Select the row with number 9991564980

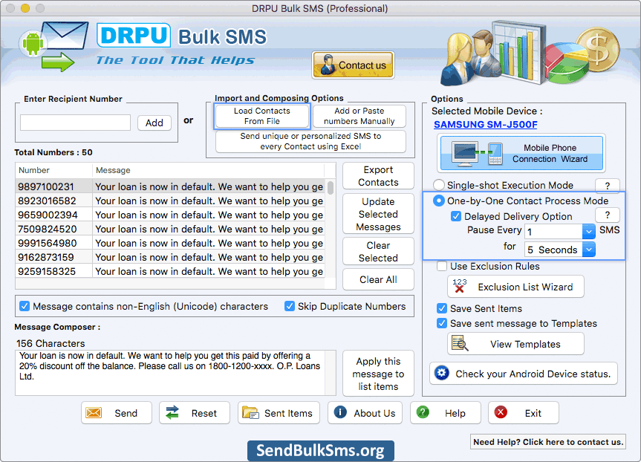[171, 244]
